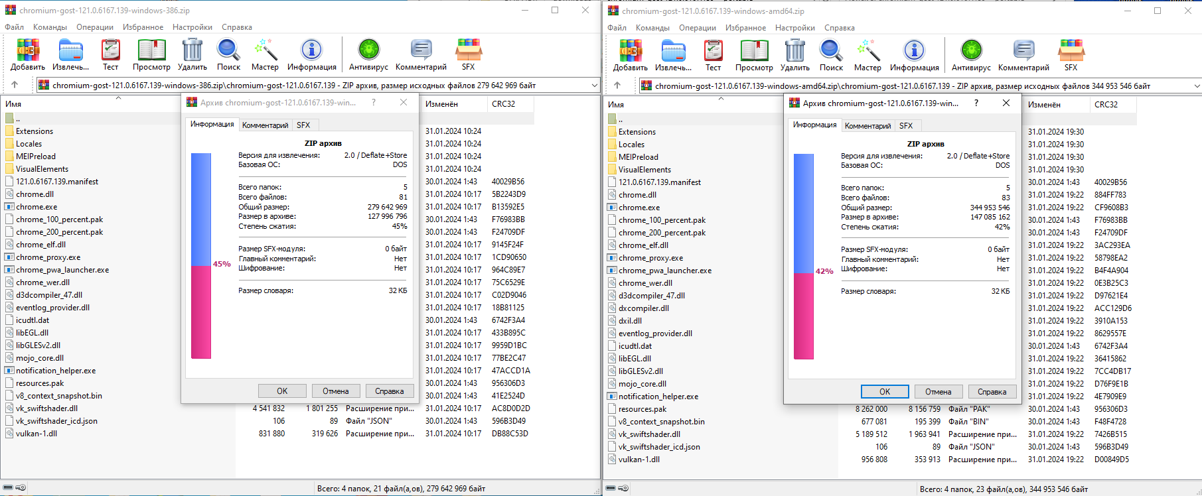1202x496 pixels.
Task: Open the Операции menu in the amd64 window
Action: coord(698,28)
